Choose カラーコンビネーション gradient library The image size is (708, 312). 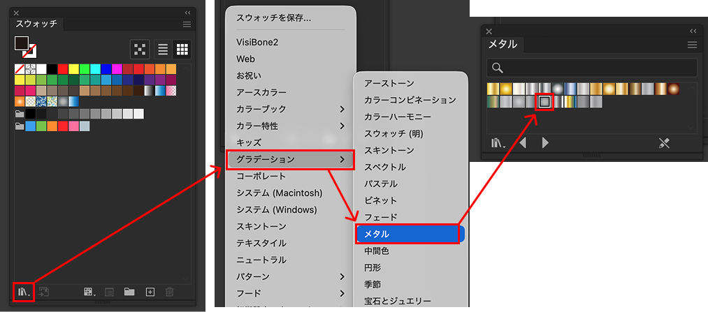pos(410,100)
